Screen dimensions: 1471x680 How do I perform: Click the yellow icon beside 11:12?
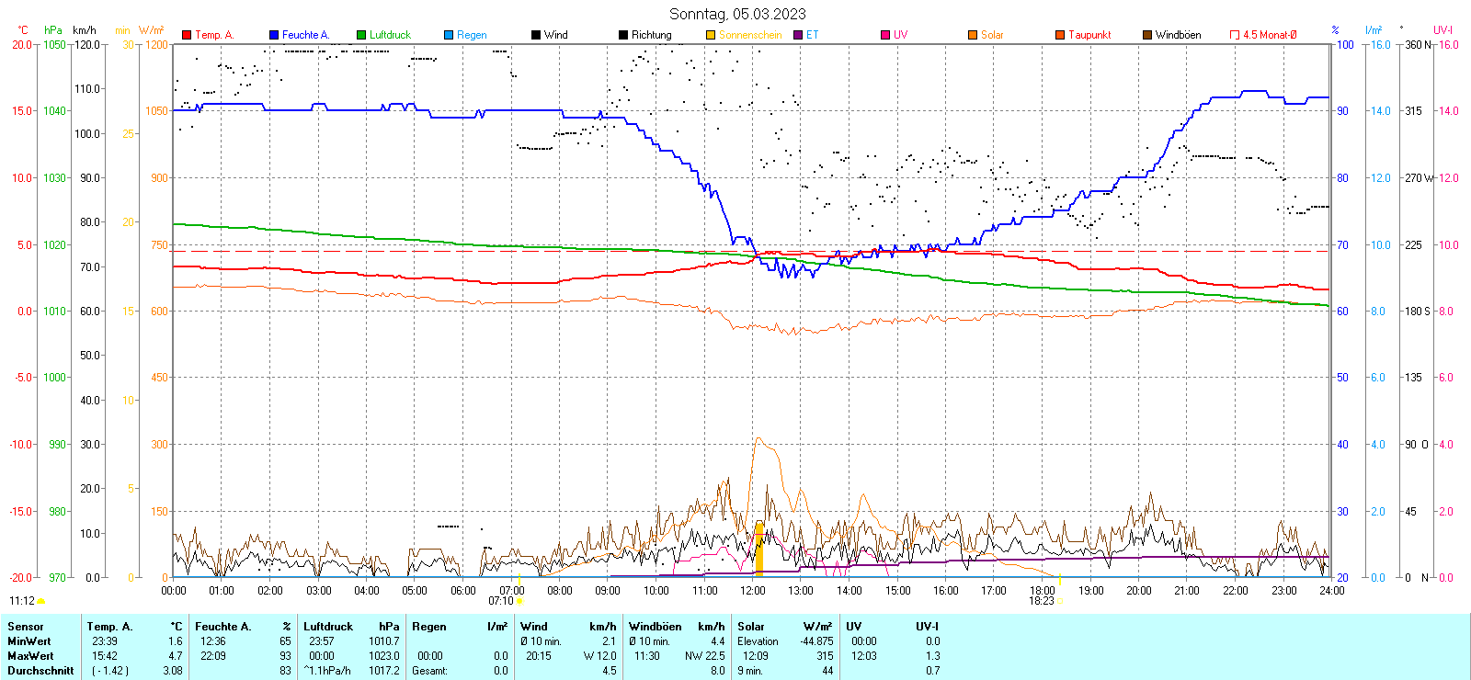40,601
